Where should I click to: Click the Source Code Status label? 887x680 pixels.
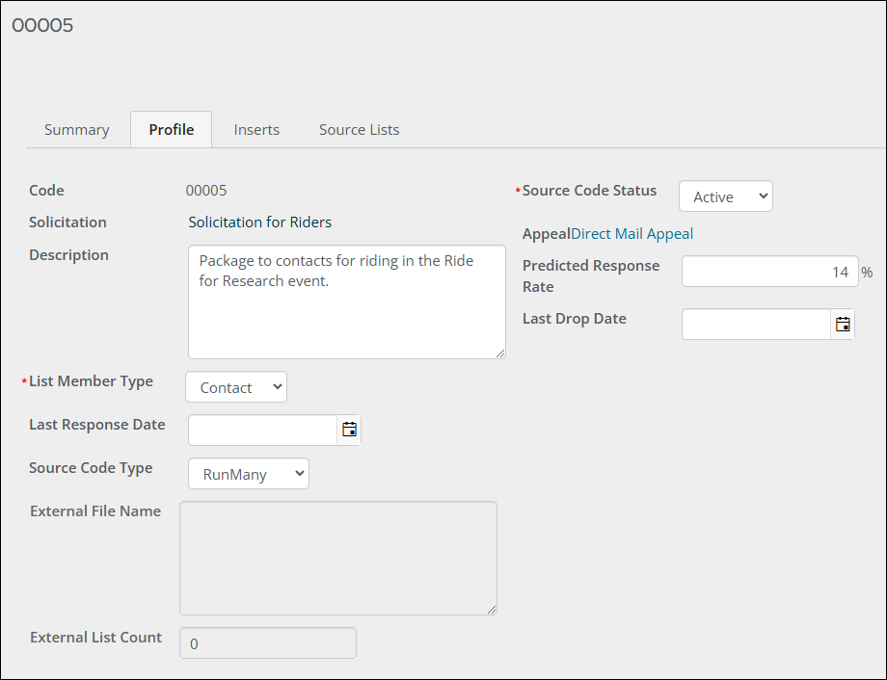(x=589, y=191)
